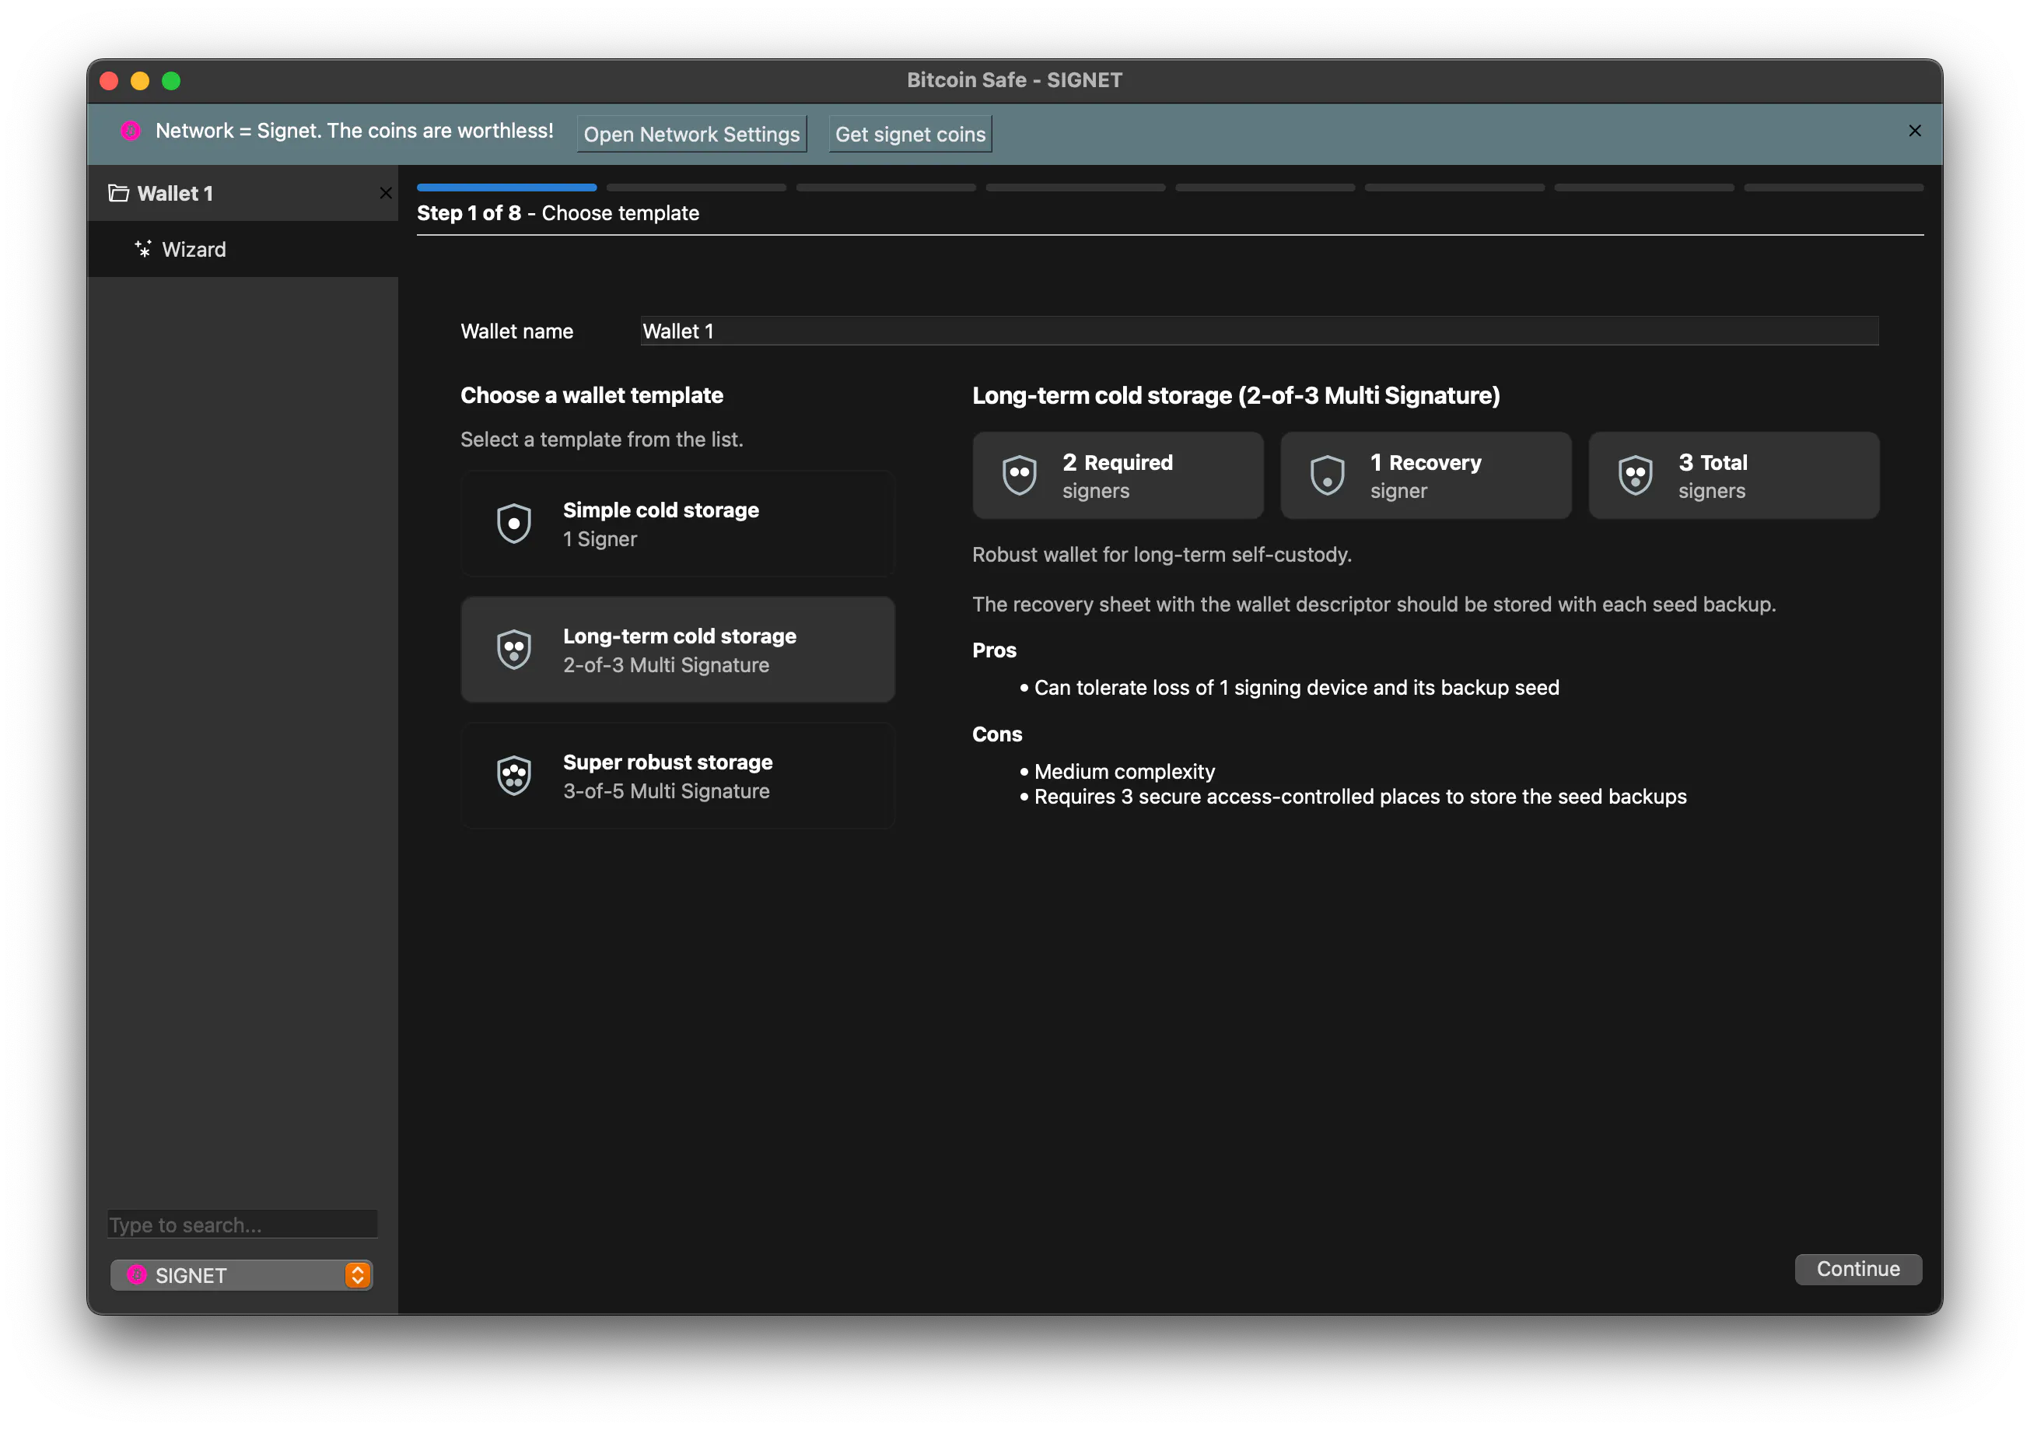Open the SIGNET network dropdown arrows
The width and height of the screenshot is (2030, 1430).
pos(357,1274)
